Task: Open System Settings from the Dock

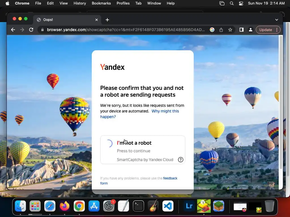Action: (109, 206)
